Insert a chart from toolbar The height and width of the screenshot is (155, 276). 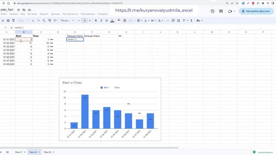[x=179, y=21]
